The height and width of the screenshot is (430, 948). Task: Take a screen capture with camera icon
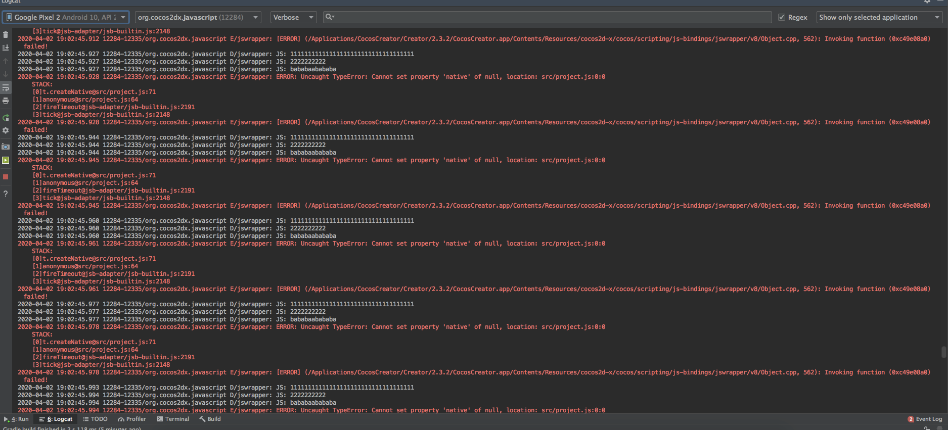6,147
